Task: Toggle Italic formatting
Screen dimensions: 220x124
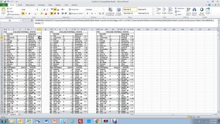Action: (26, 13)
